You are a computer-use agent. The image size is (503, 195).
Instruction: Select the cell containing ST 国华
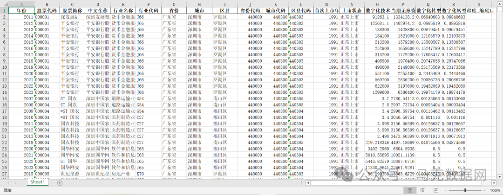[x=72, y=162]
